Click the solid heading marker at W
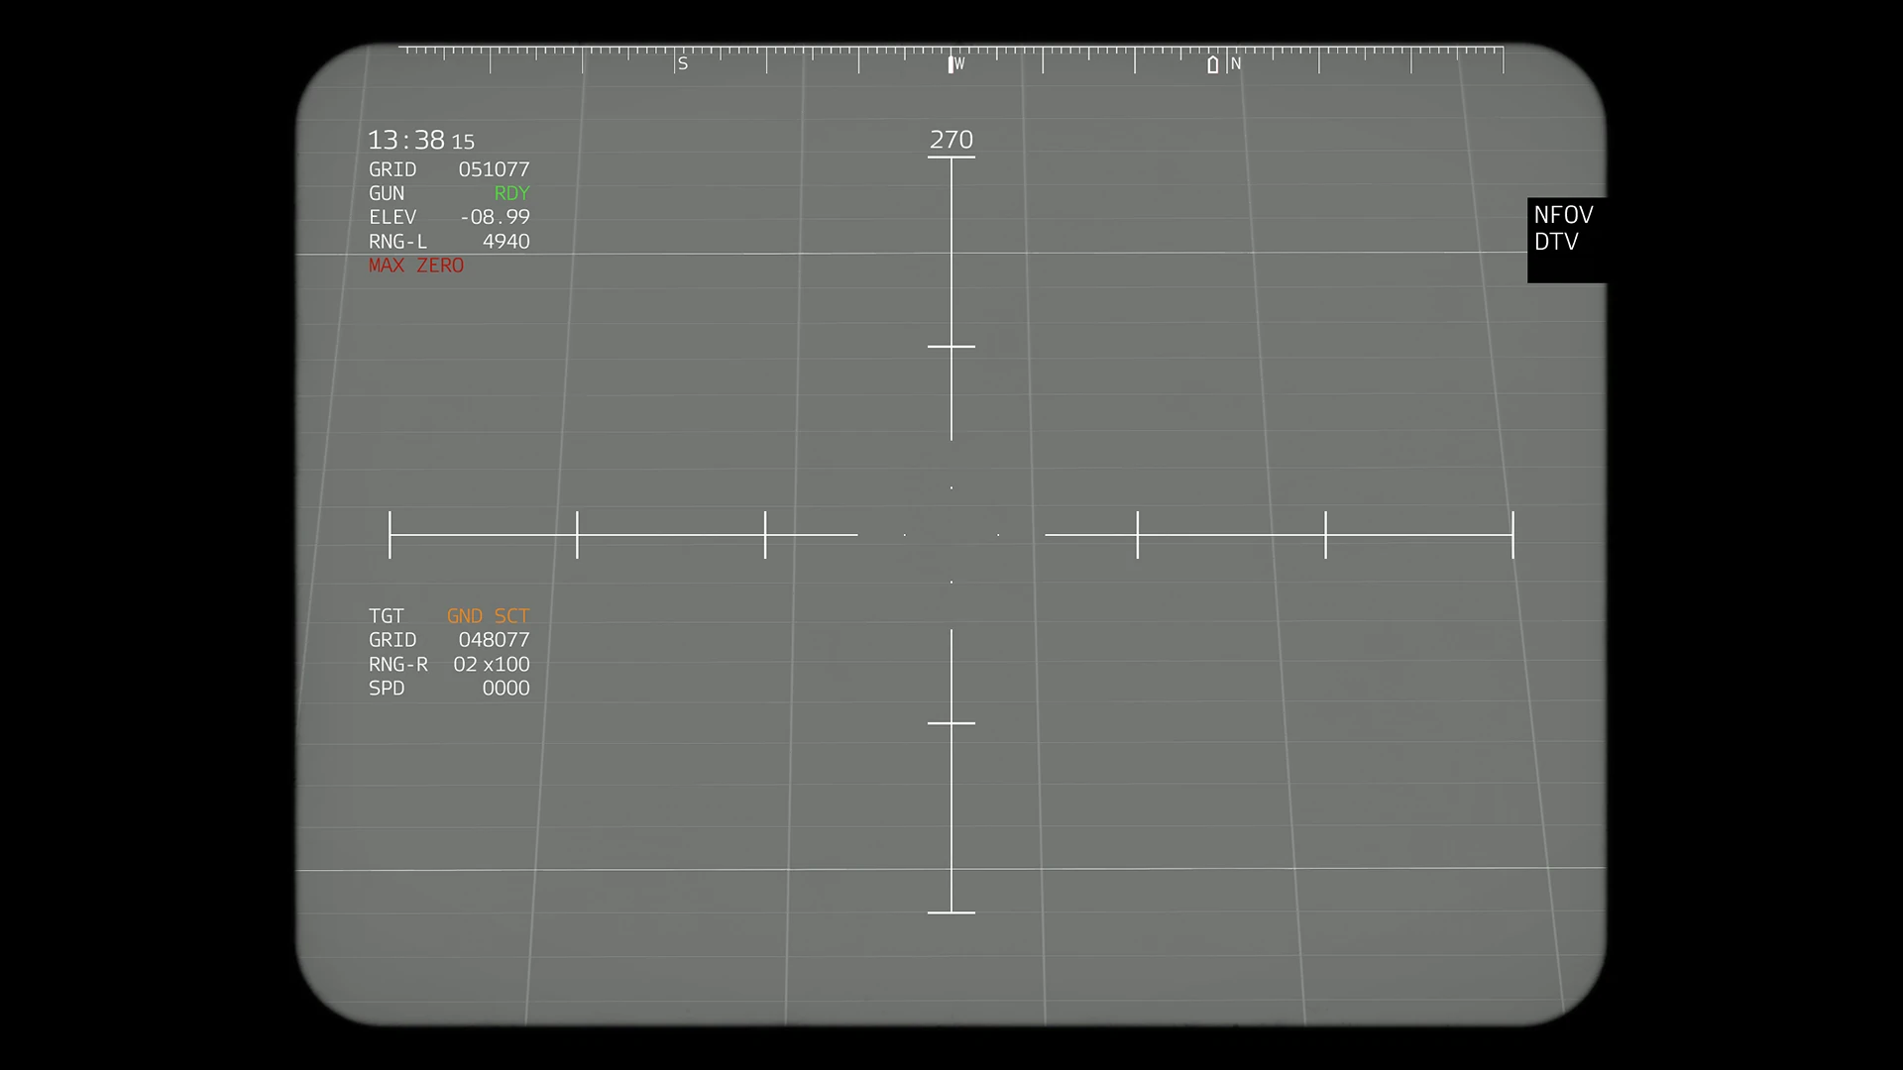 tap(950, 64)
